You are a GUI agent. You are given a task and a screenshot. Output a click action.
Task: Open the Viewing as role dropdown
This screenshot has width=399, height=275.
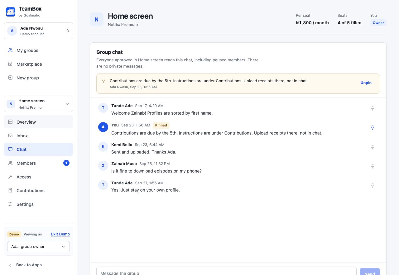(38, 247)
